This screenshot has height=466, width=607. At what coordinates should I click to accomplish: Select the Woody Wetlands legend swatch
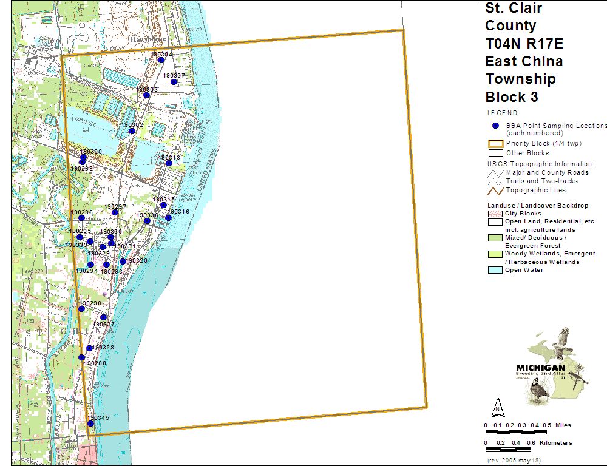(x=496, y=254)
